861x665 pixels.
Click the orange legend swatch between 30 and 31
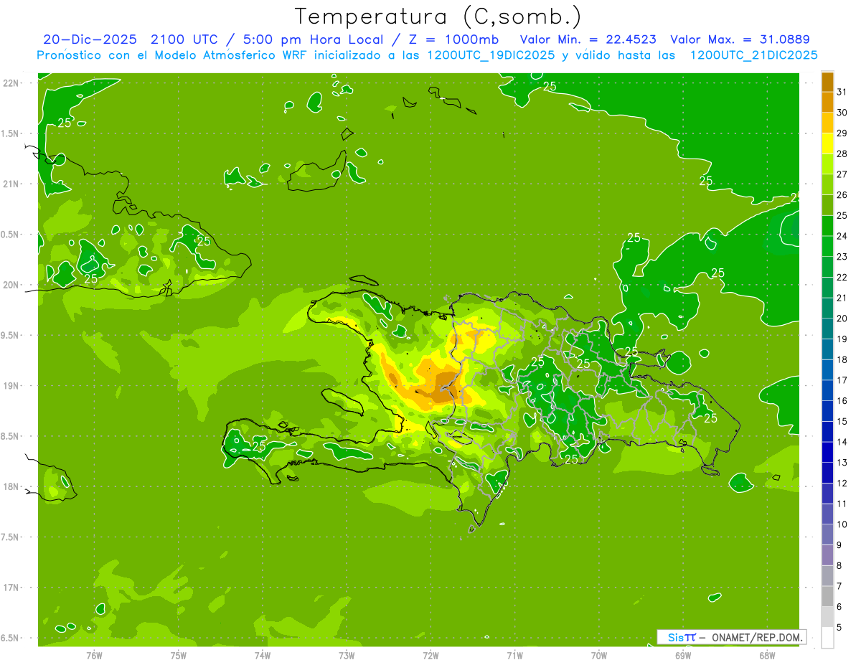(x=827, y=102)
